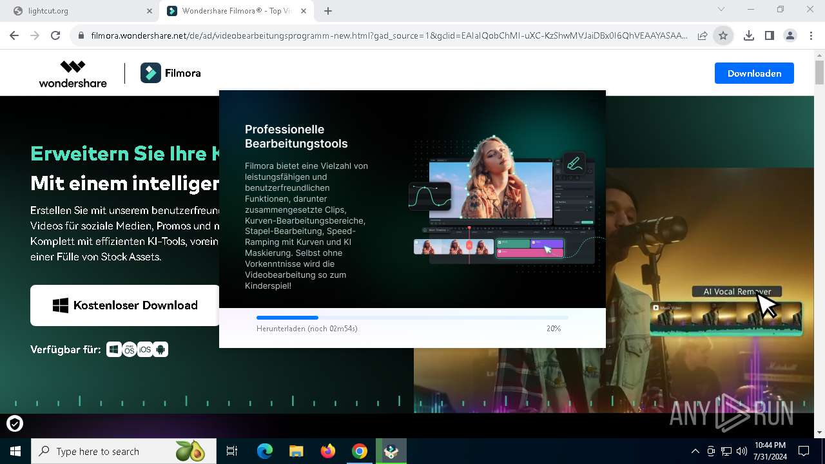Image resolution: width=825 pixels, height=464 pixels.
Task: Click the Filmora logo
Action: pyautogui.click(x=171, y=73)
